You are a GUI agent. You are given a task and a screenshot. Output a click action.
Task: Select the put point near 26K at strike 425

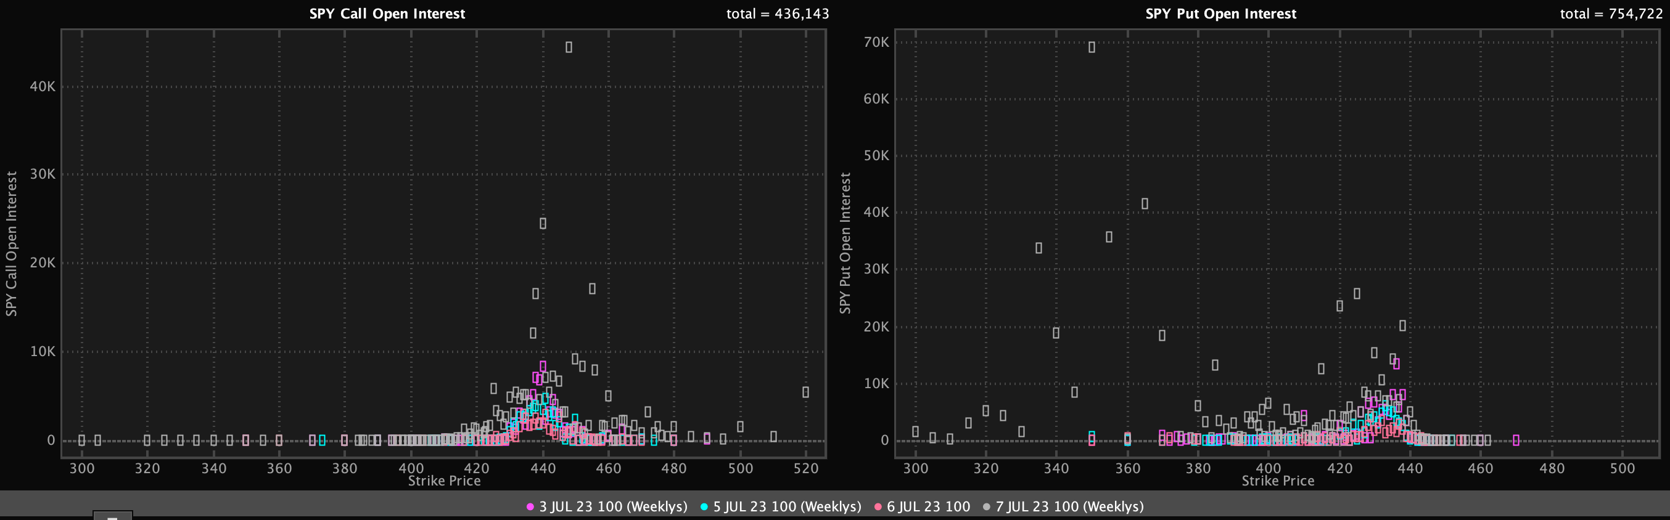pyautogui.click(x=1357, y=294)
